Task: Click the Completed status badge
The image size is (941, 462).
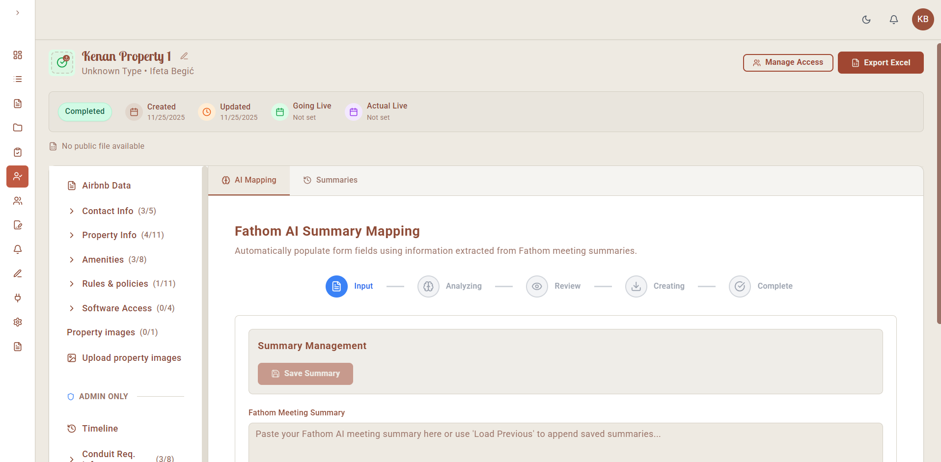Action: pyautogui.click(x=85, y=111)
